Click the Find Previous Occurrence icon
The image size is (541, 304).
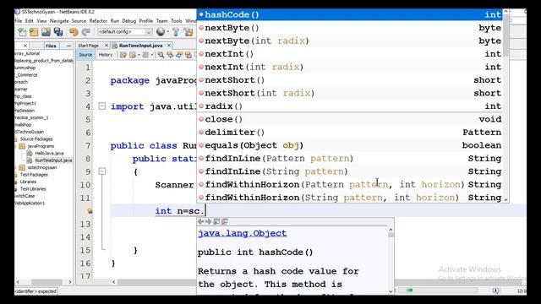click(170, 55)
